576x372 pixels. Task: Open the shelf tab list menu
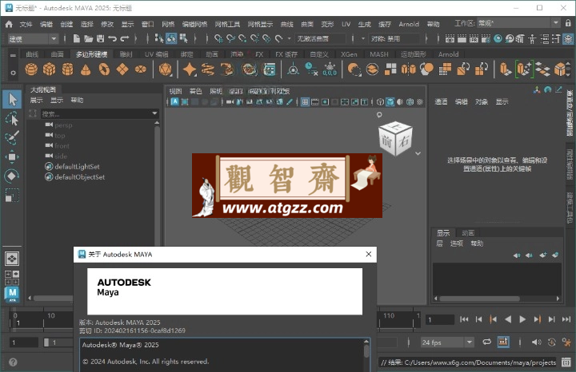[13, 55]
